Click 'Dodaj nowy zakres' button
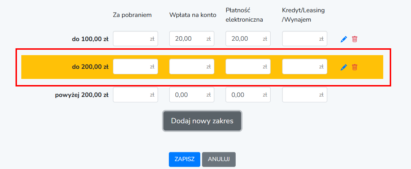 tap(202, 121)
